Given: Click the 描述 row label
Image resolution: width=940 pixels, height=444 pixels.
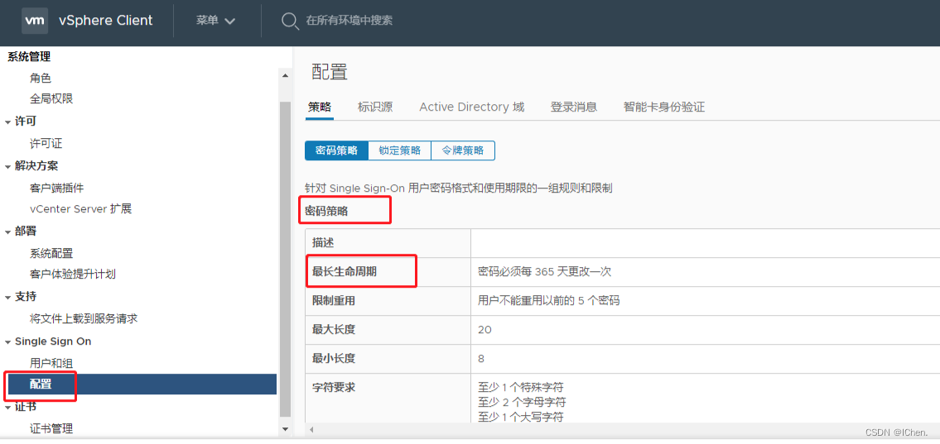Looking at the screenshot, I should coord(322,243).
